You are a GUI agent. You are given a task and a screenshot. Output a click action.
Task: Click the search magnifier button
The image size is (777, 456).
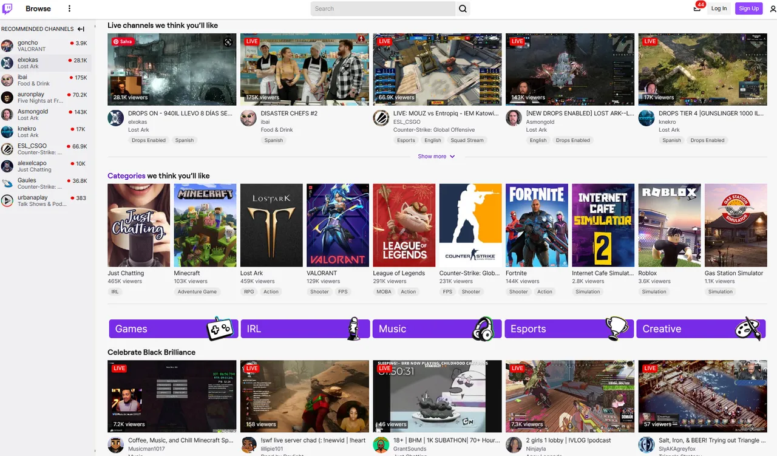tap(463, 9)
